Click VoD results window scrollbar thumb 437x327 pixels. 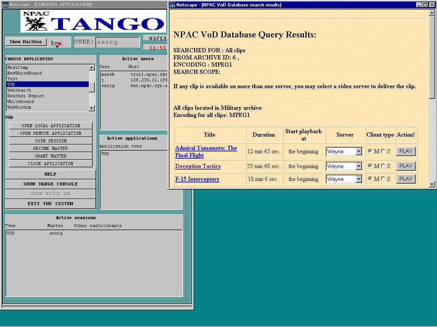tap(432, 57)
